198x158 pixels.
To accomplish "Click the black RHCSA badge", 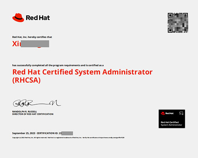I will (x=172, y=119).
